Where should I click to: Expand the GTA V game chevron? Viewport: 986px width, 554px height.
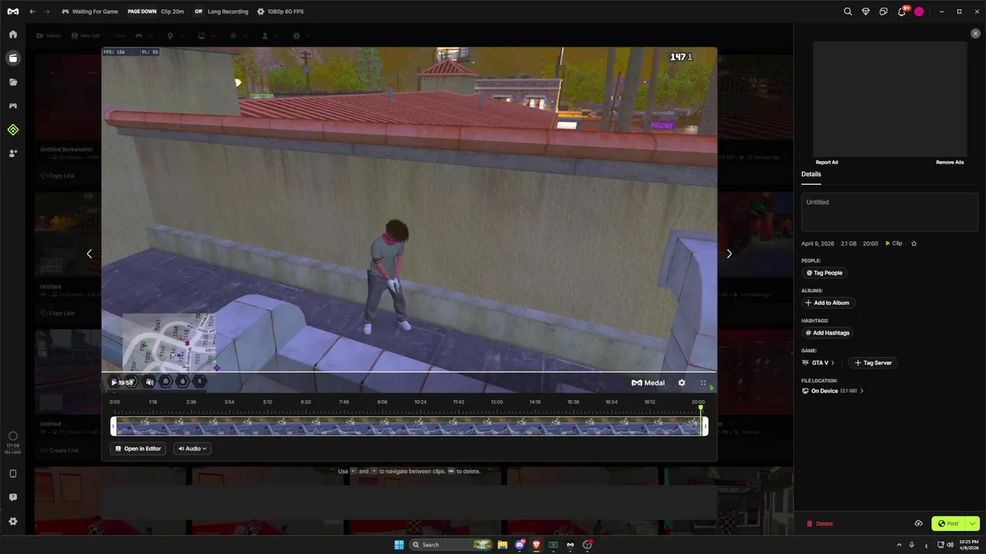click(833, 363)
